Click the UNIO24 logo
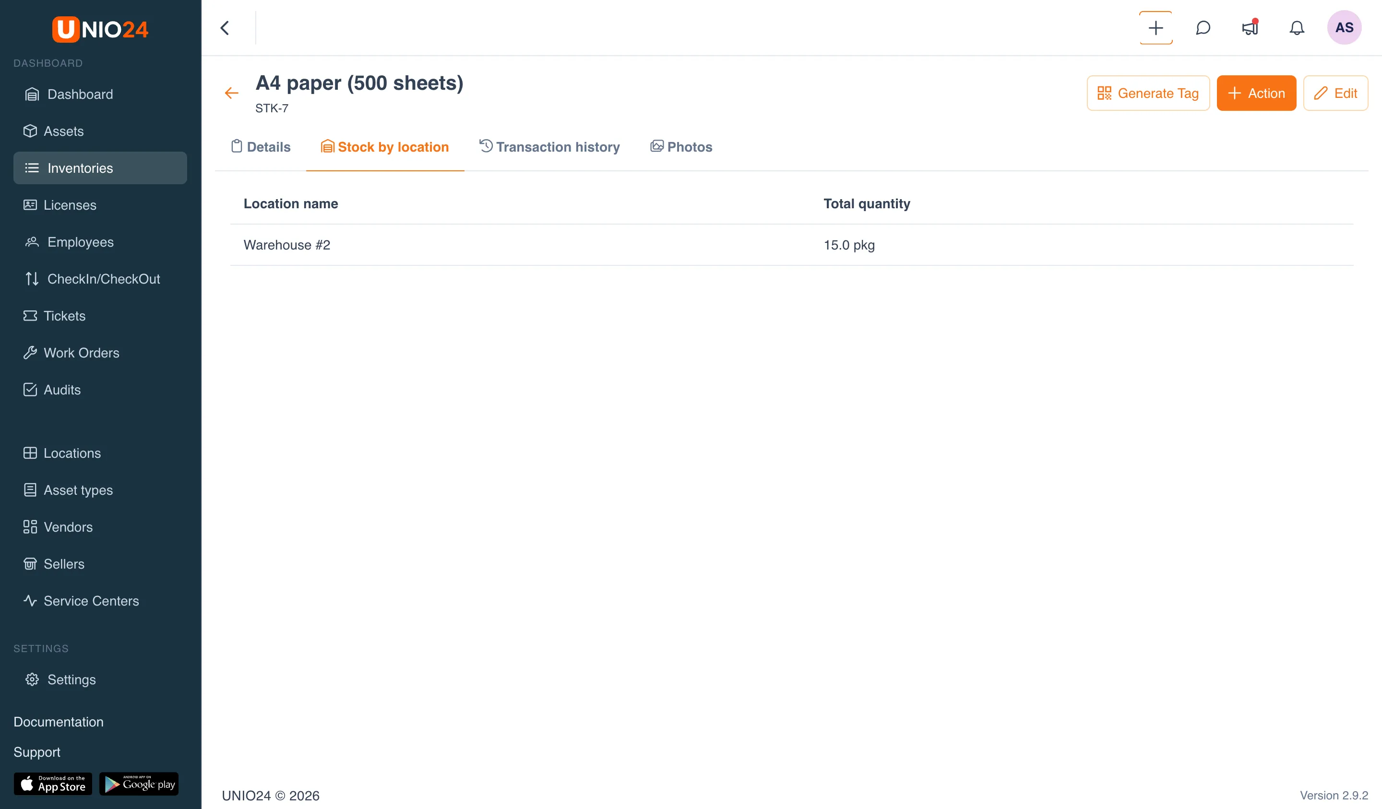Image resolution: width=1382 pixels, height=809 pixels. pos(100,29)
